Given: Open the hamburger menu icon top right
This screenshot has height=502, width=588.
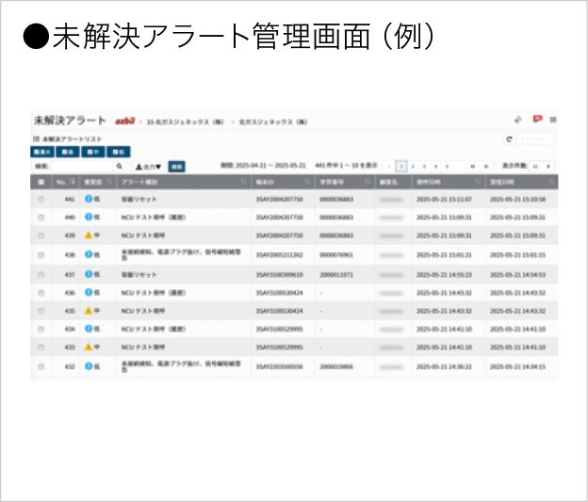Looking at the screenshot, I should click(x=553, y=121).
